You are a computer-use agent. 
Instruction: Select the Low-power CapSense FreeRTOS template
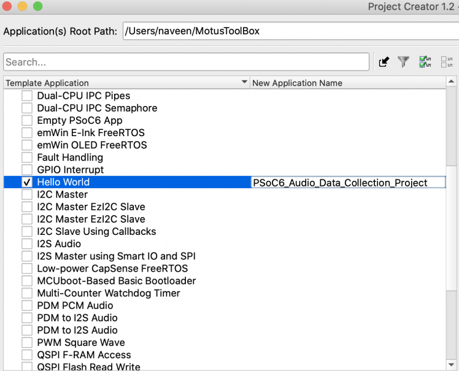pos(112,269)
